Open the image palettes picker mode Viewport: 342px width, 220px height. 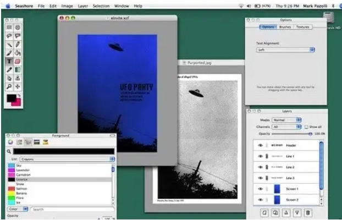click(37, 142)
